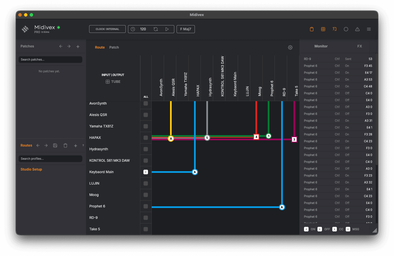Image resolution: width=394 pixels, height=256 pixels.
Task: Select the routing grid icon in the toolbar
Action: tap(323, 29)
